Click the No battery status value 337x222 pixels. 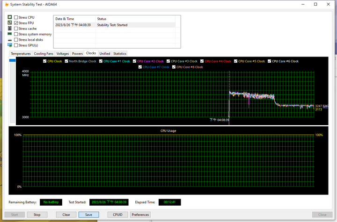pos(51,202)
